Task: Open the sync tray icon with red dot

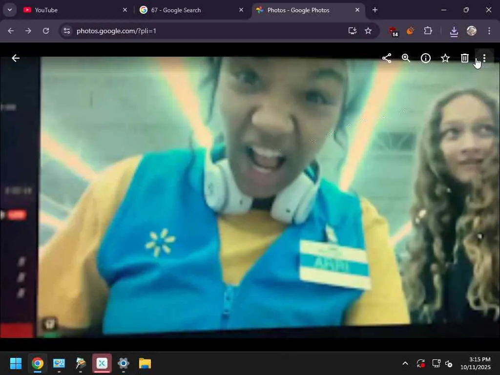Action: coord(421,363)
